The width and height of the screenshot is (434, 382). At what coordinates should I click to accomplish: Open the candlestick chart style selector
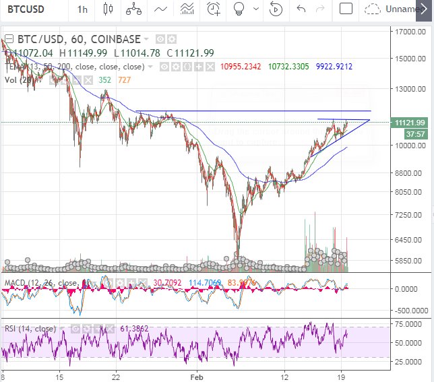108,9
